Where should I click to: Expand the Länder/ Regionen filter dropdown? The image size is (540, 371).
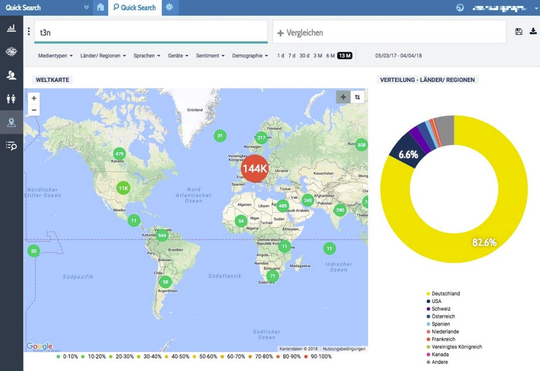click(103, 56)
